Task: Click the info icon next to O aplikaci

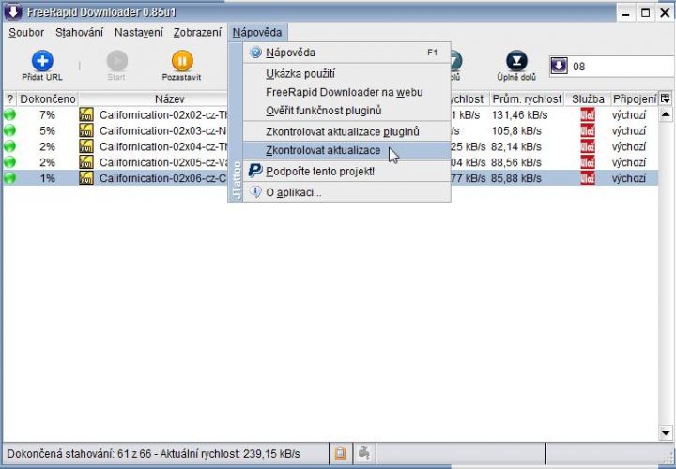Action: tap(255, 192)
